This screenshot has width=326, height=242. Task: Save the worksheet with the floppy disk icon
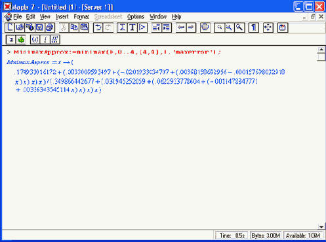[x=39, y=27]
